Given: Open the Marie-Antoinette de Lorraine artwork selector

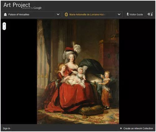Looking at the screenshot, I should pos(93,15).
